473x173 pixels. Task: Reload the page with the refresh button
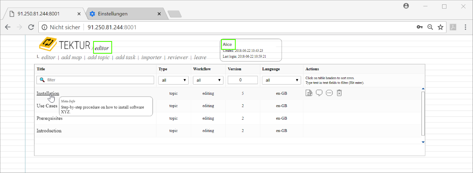coord(31,27)
